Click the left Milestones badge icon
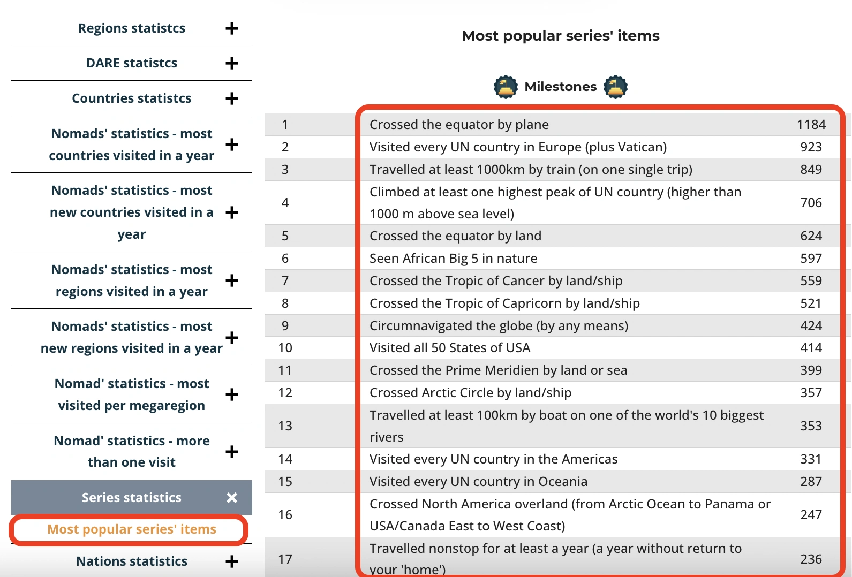 [x=506, y=87]
